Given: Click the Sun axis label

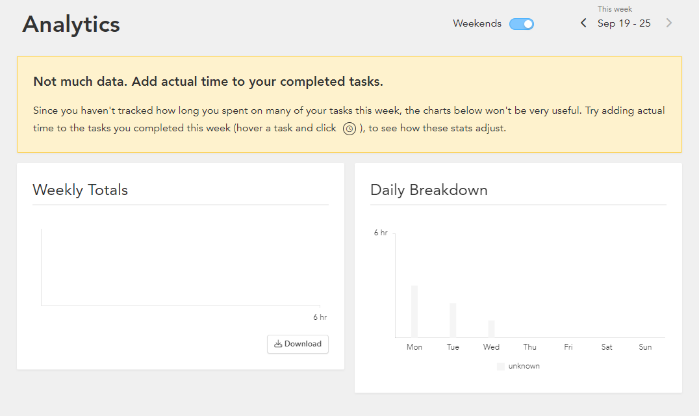Looking at the screenshot, I should 645,347.
